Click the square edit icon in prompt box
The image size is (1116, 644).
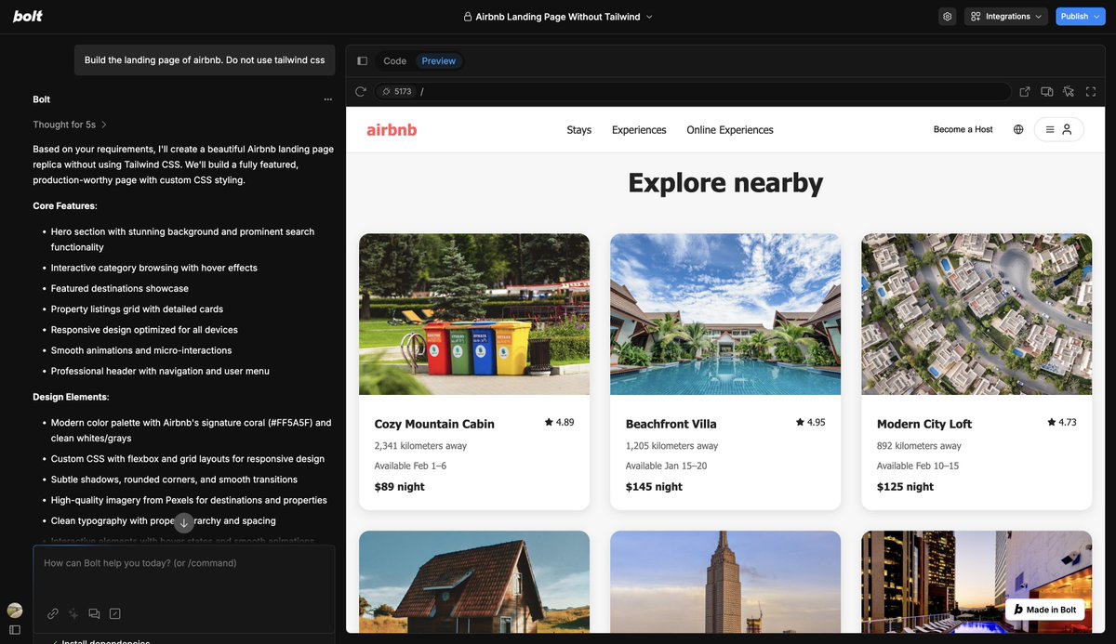point(115,613)
